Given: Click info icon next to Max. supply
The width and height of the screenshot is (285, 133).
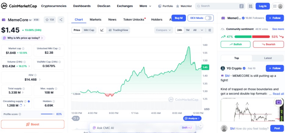Looking at the screenshot, I should 56,89.
